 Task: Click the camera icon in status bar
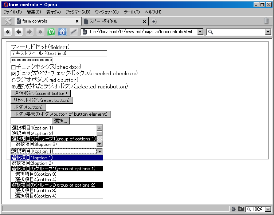241,209
